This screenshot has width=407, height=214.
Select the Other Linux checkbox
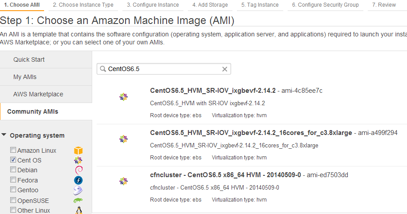tap(13, 210)
